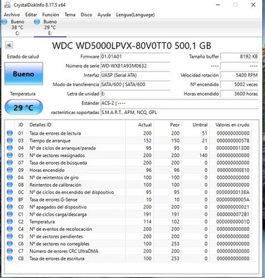The width and height of the screenshot is (265, 278).
Task: Click the status dot for attribute C2 Temperatura
Action: (x=10, y=222)
